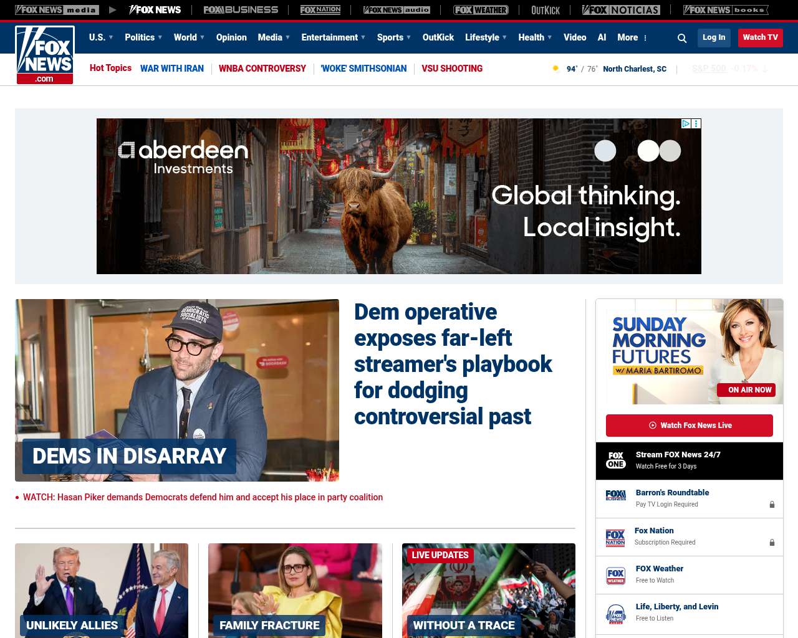Read the Dem operative exposes far-left streamer headline

pos(453,364)
